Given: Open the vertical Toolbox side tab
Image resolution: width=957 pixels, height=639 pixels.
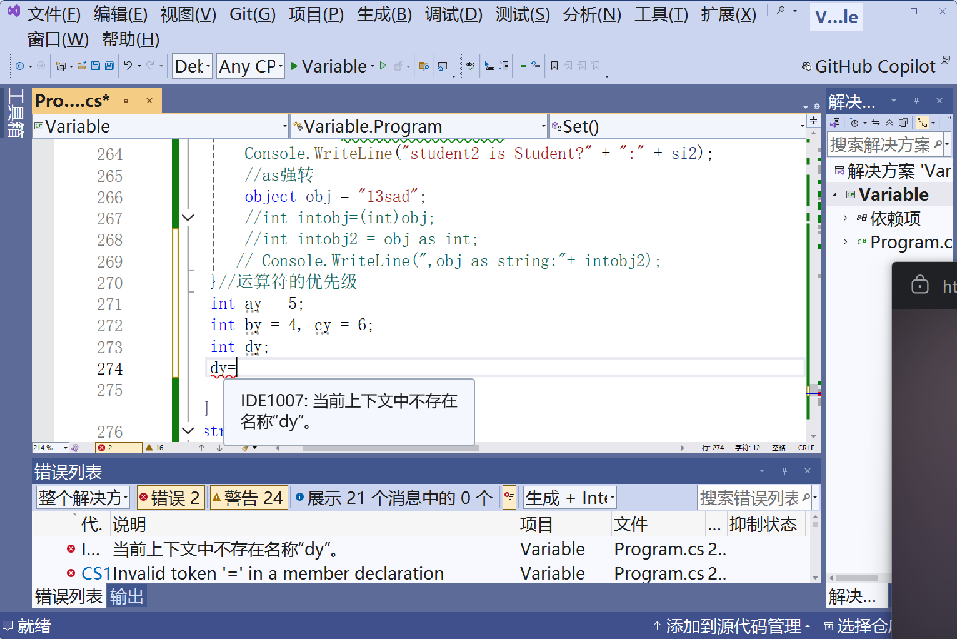Looking at the screenshot, I should 16,113.
